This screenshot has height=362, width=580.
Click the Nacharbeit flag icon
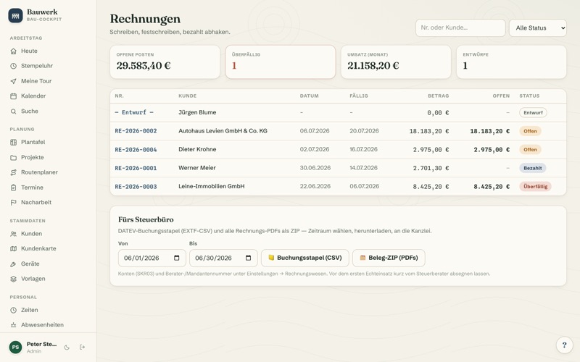pos(13,203)
